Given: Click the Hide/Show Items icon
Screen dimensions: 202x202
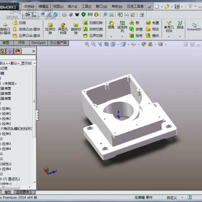Looking at the screenshot, I should pos(134,44).
